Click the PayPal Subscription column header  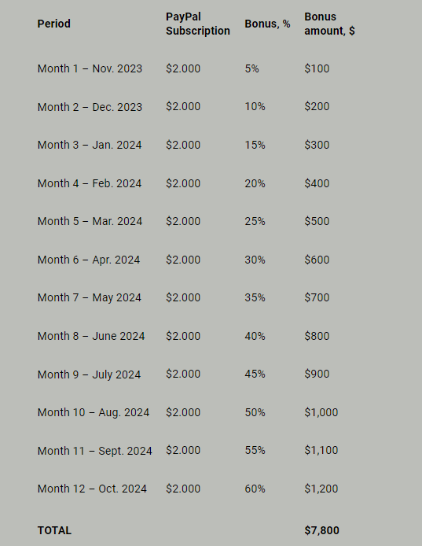pyautogui.click(x=197, y=24)
